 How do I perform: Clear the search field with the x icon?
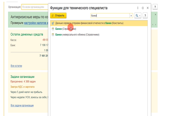pos(131,16)
